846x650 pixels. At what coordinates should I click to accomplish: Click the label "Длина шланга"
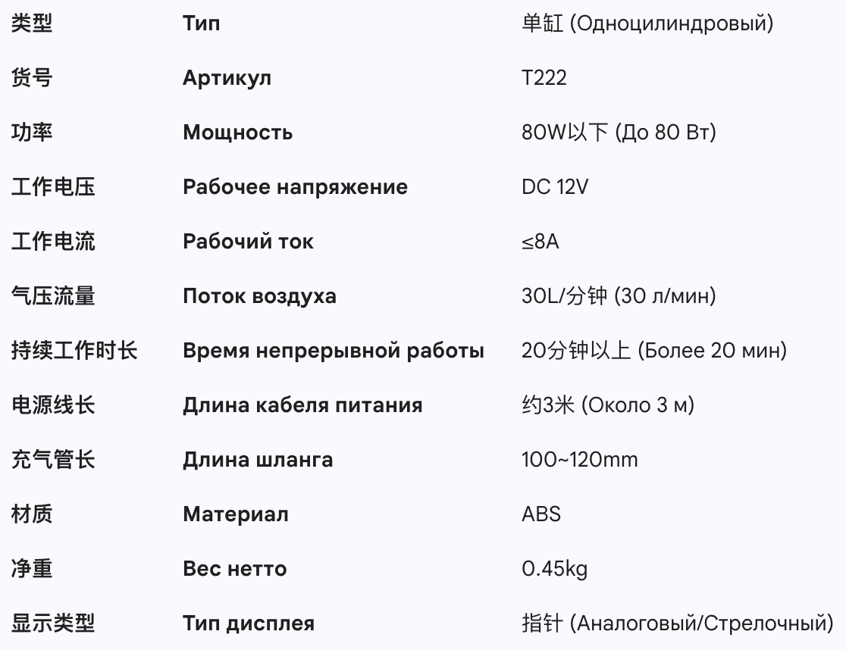coord(258,460)
